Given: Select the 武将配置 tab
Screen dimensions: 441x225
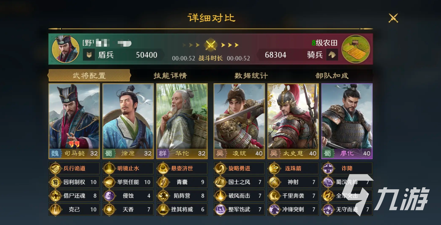Looking at the screenshot, I should tap(89, 75).
